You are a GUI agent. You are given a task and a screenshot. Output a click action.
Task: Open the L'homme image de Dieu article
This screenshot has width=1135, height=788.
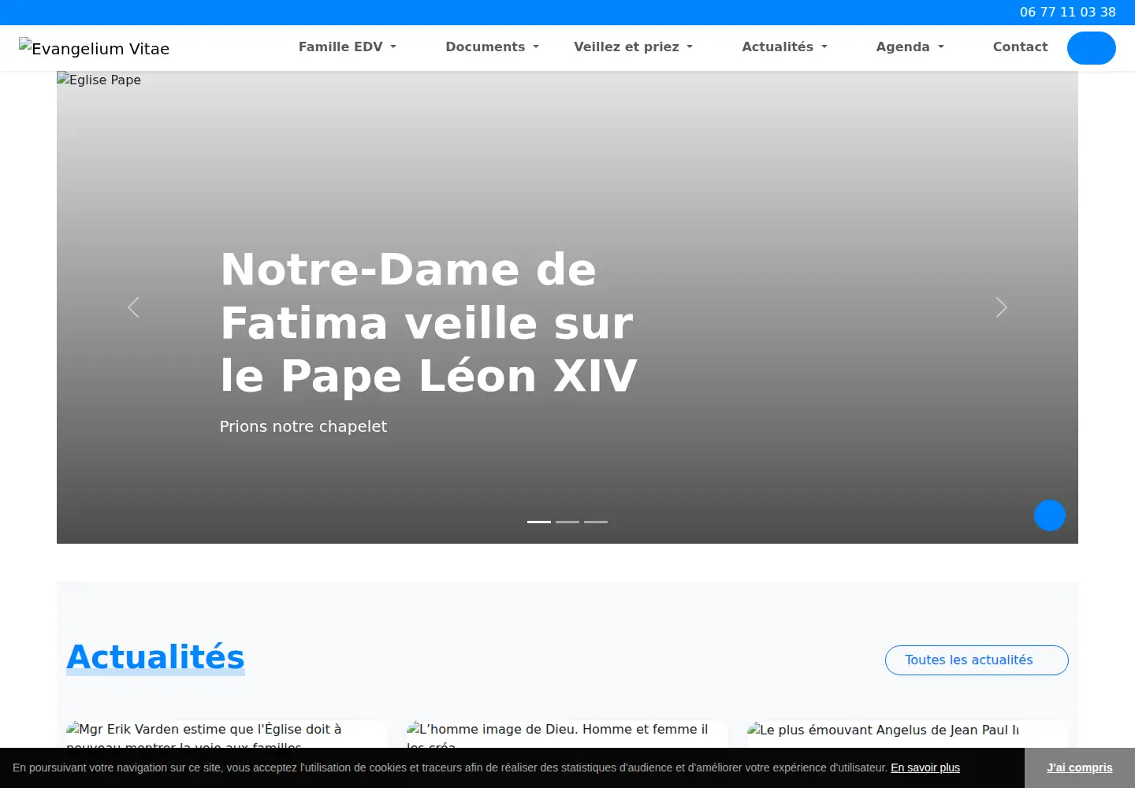click(x=567, y=734)
